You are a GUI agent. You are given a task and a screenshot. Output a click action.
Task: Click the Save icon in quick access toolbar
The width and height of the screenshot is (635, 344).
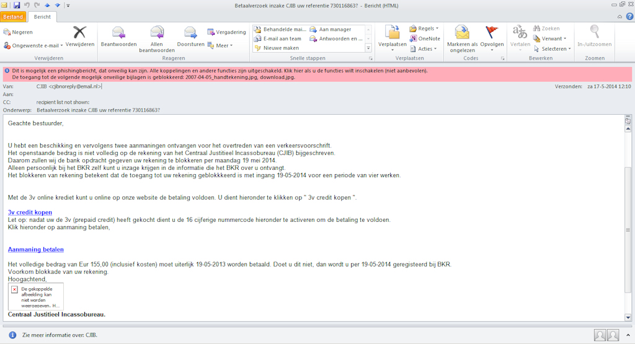(16, 5)
